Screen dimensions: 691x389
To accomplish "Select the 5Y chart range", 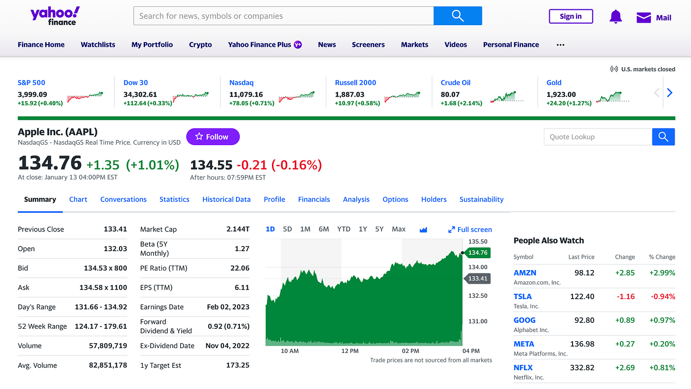I will point(379,229).
